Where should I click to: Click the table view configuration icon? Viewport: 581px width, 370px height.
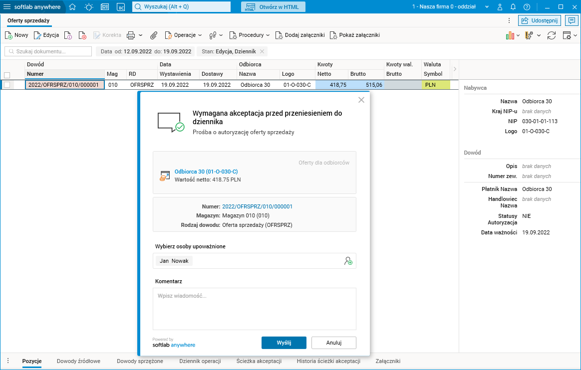coord(567,35)
